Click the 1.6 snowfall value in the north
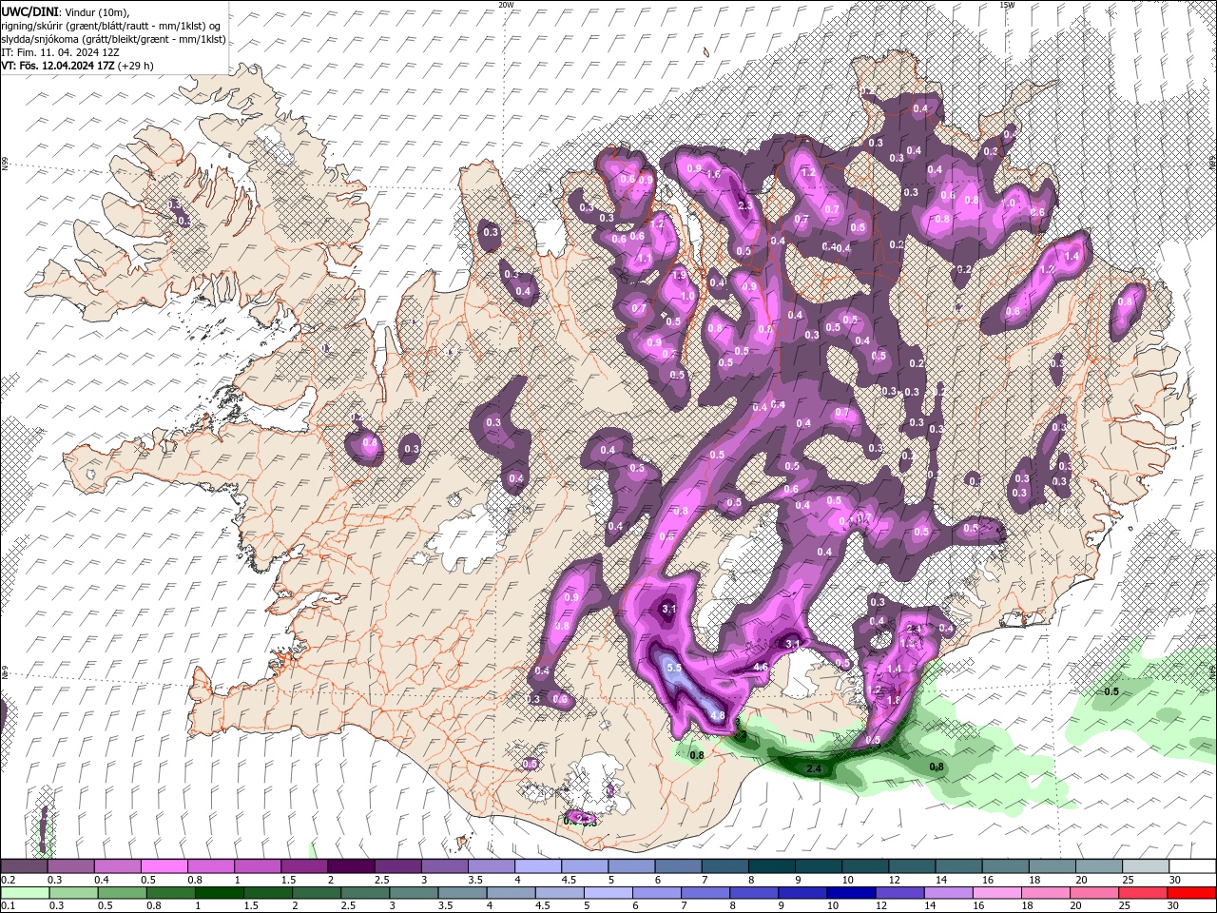 click(x=714, y=174)
